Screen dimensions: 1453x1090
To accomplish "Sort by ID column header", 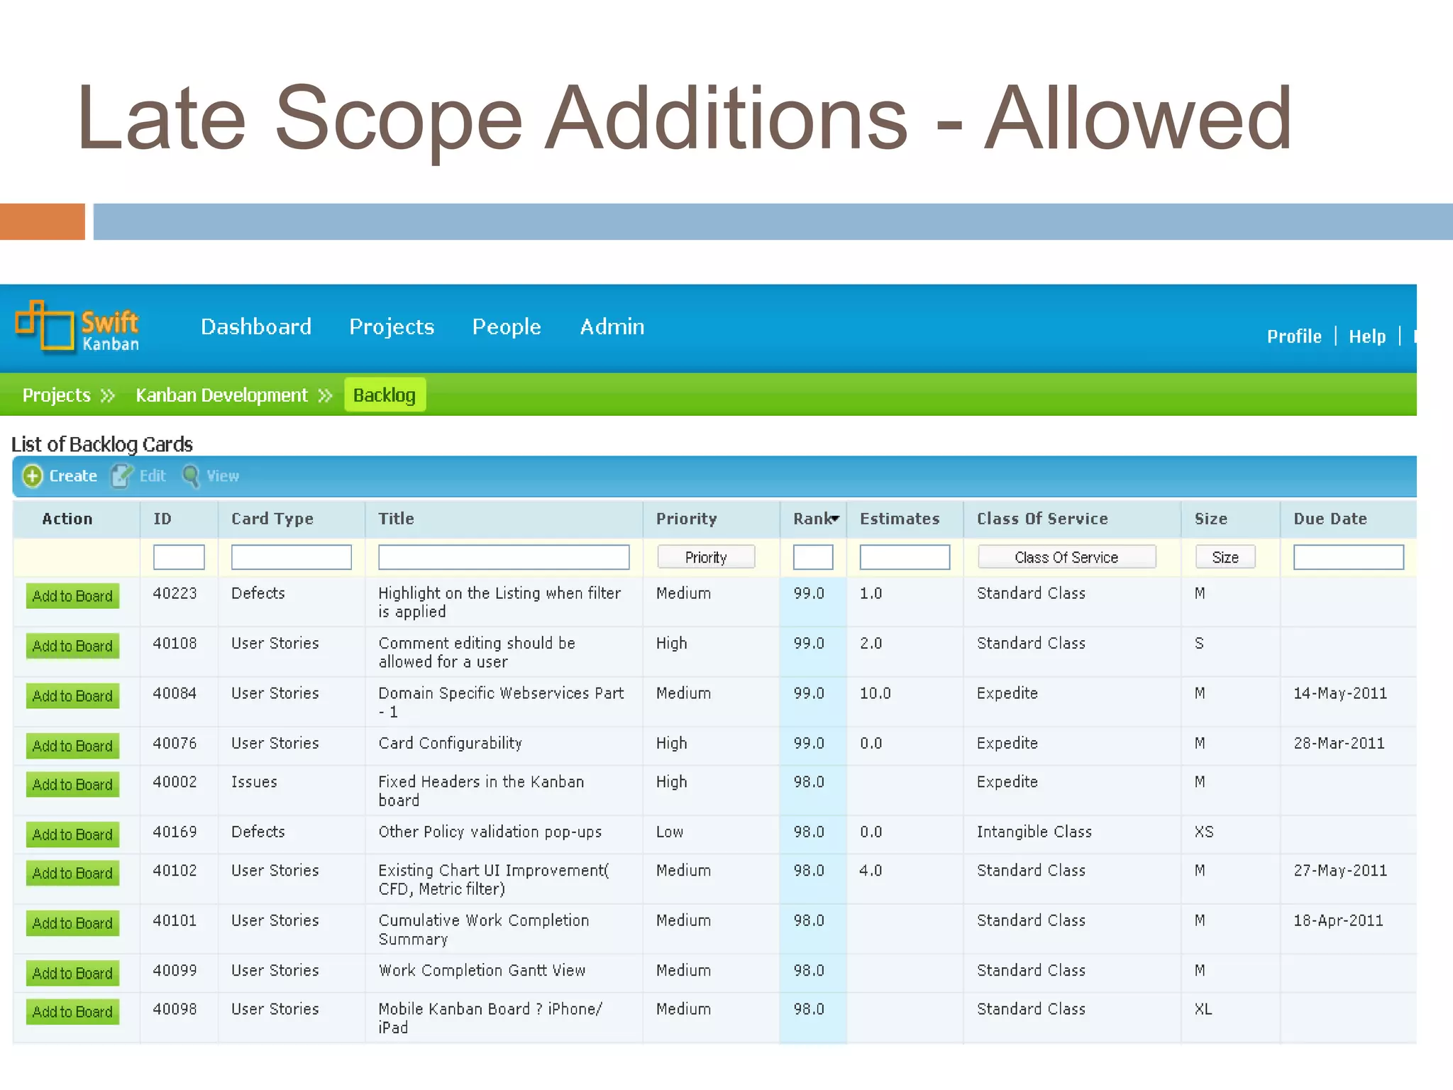I will pos(162,519).
